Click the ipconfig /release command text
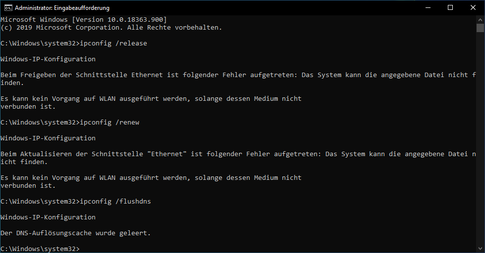 point(113,43)
